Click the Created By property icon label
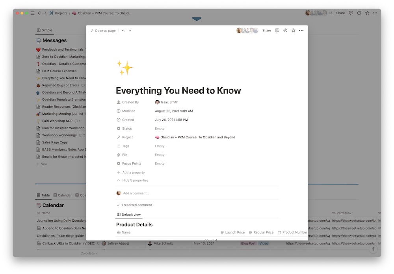The height and width of the screenshot is (274, 394). pyautogui.click(x=128, y=102)
